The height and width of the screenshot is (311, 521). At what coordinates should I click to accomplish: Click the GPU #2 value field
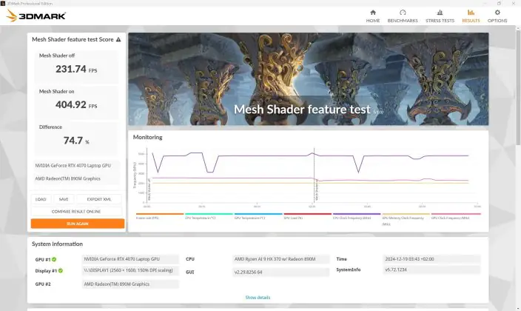(x=130, y=284)
